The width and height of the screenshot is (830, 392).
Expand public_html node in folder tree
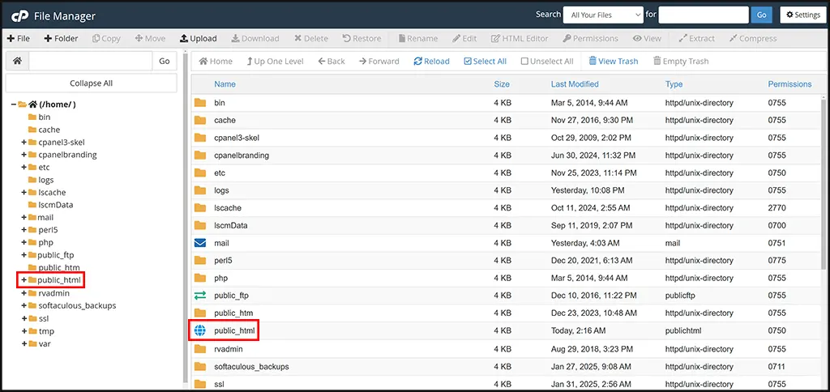click(x=24, y=280)
